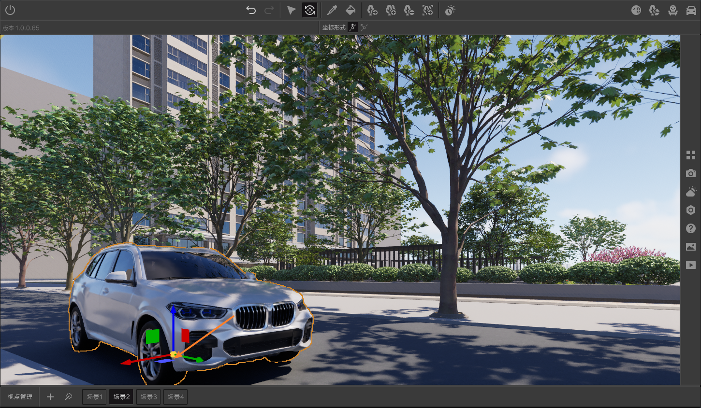Switch to the 场景1 tab
Viewport: 701px width, 408px height.
94,397
